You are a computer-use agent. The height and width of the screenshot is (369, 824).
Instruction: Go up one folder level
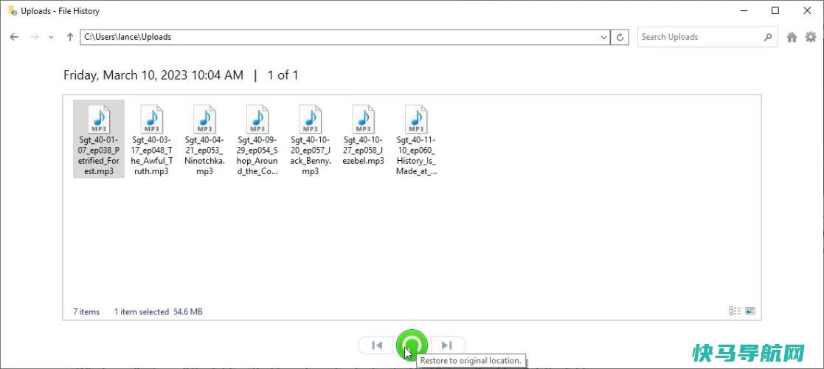point(70,38)
